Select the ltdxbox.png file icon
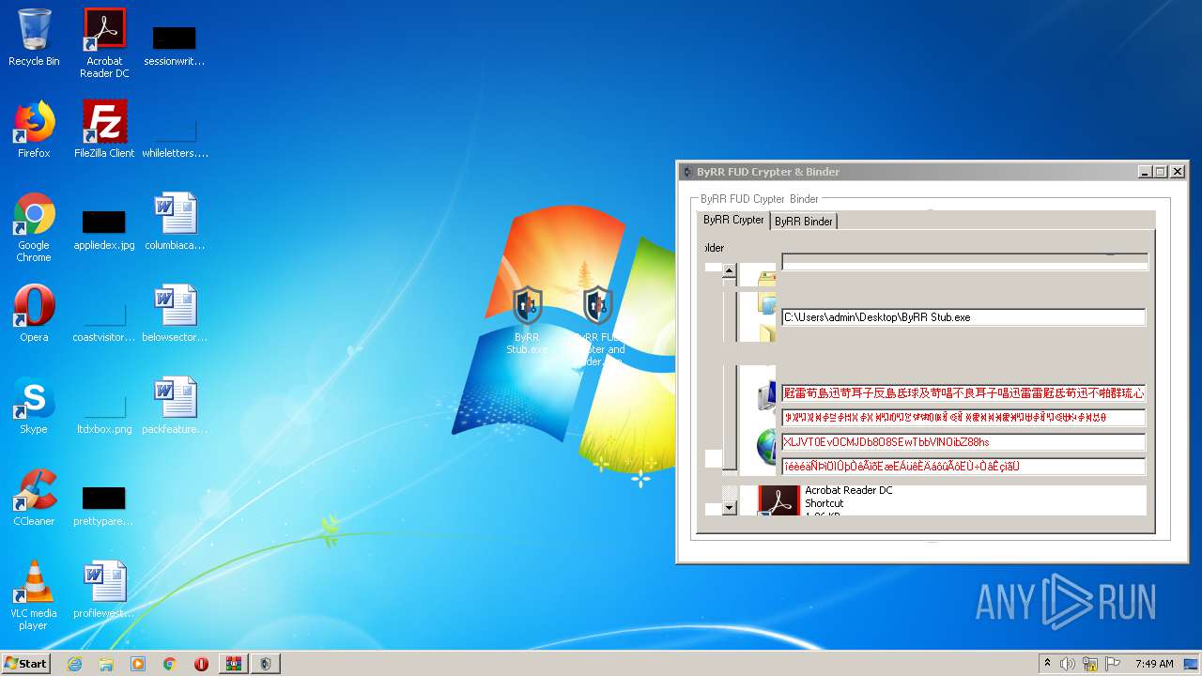1202x676 pixels. pyautogui.click(x=104, y=413)
